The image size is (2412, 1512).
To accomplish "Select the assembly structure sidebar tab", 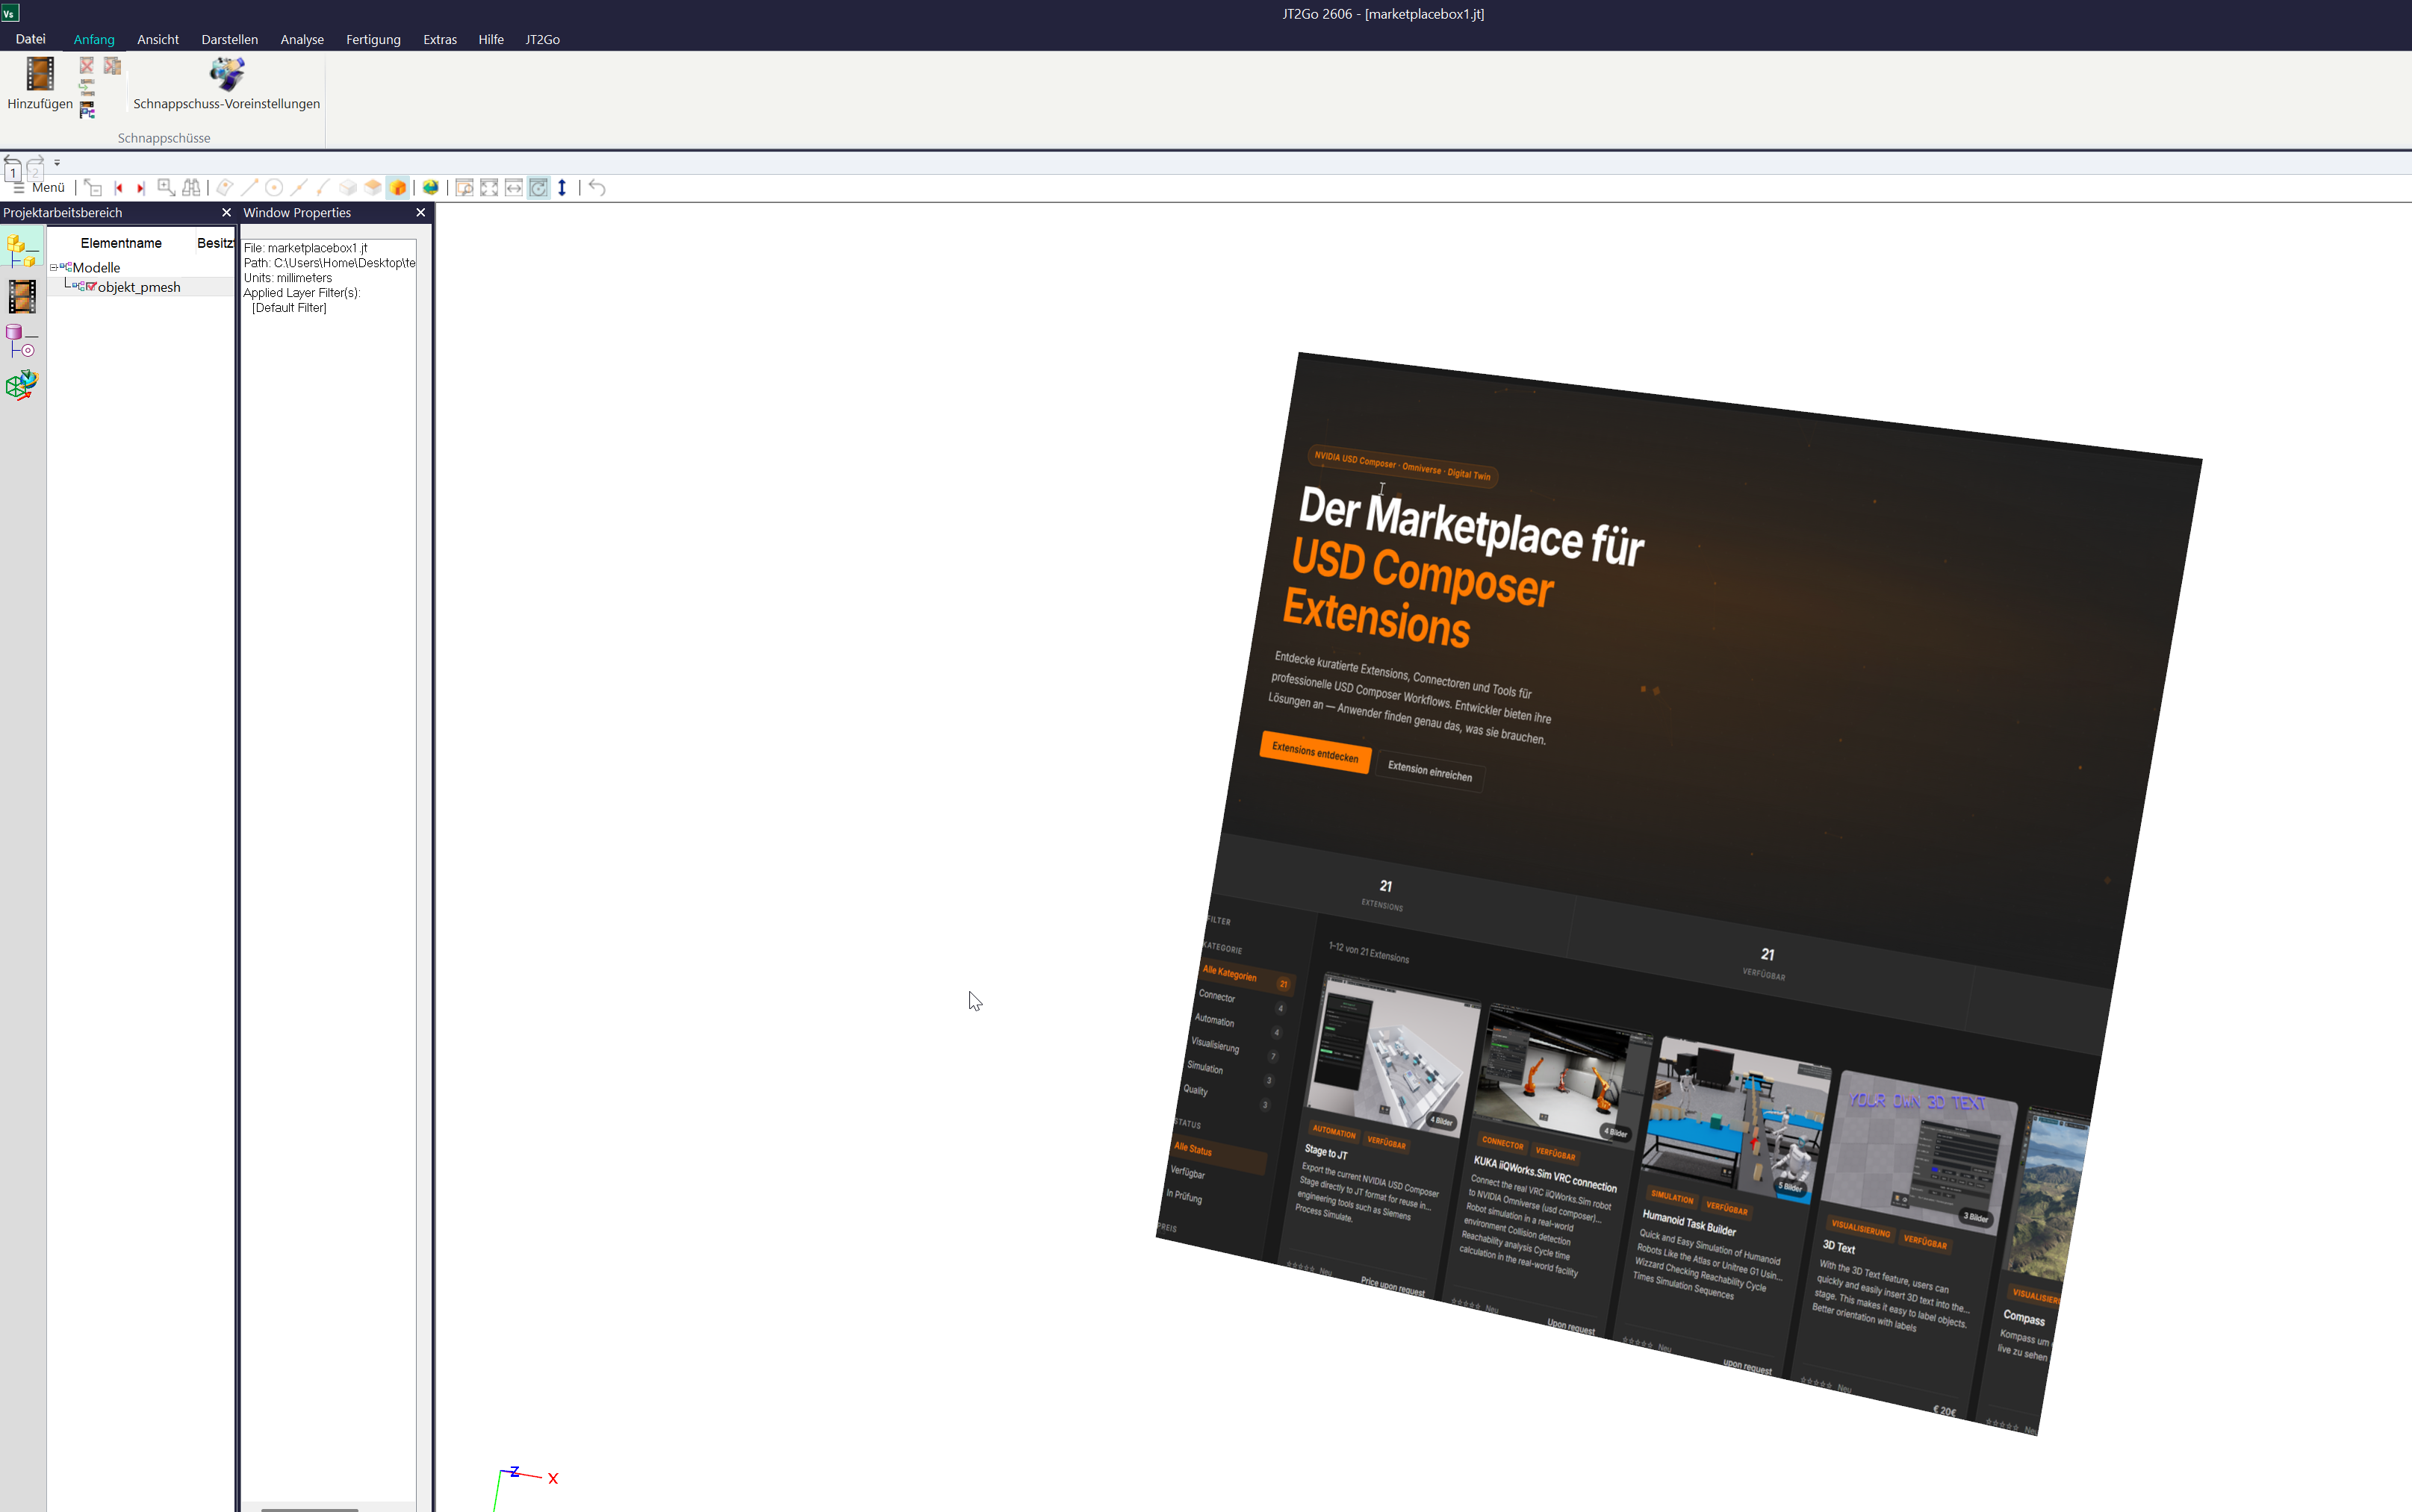I will (x=22, y=250).
